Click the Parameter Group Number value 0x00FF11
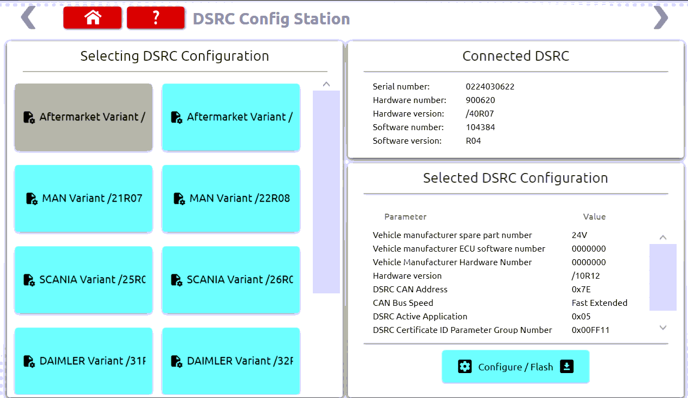 (x=590, y=330)
